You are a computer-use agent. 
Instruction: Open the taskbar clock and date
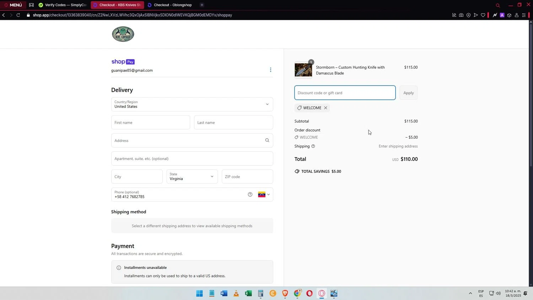(513, 293)
